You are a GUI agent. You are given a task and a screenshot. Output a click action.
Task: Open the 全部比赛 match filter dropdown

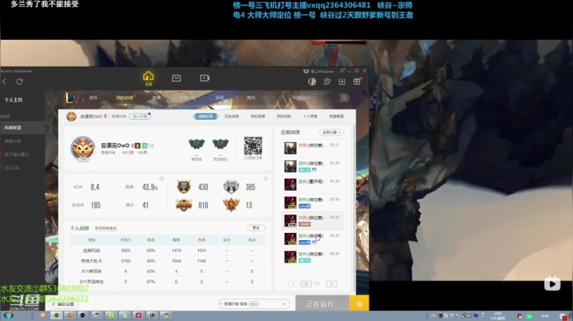click(331, 133)
